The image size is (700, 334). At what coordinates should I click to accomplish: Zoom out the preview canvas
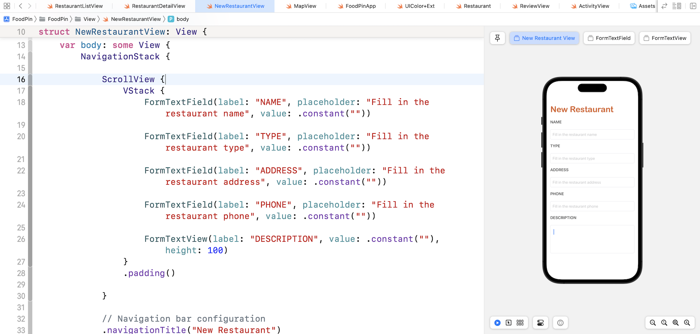tap(653, 323)
